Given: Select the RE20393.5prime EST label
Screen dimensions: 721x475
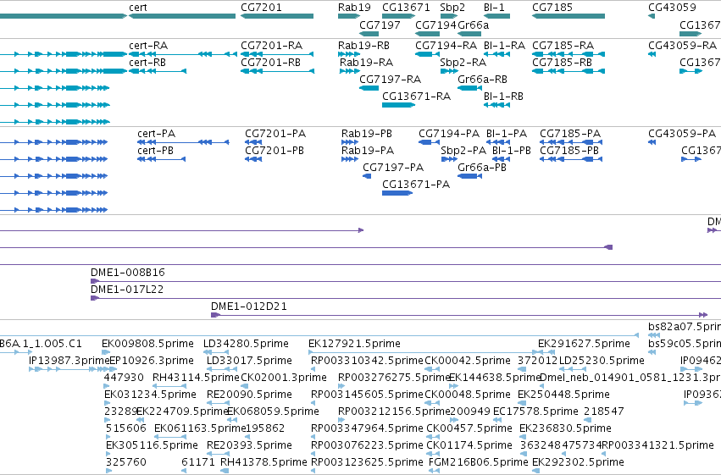Looking at the screenshot, I should click(249, 445).
